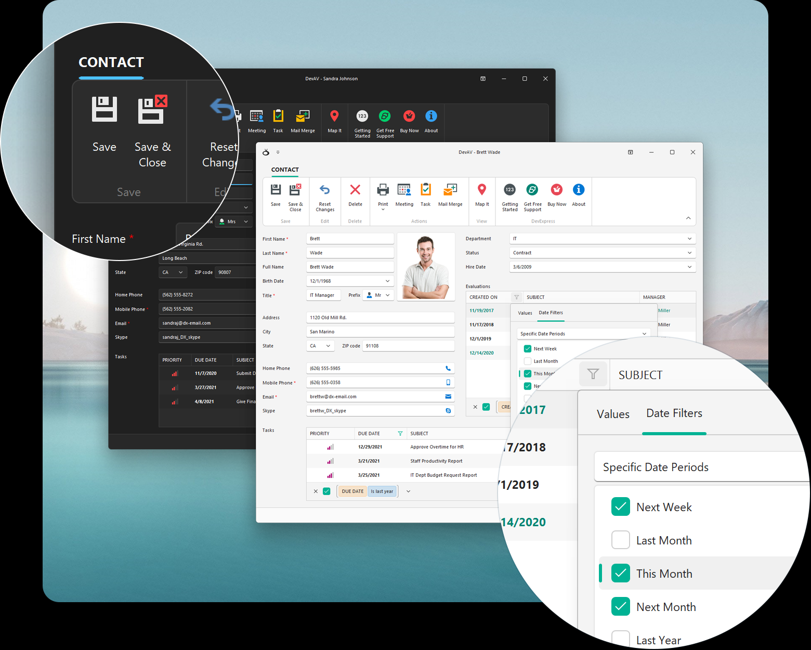The image size is (811, 650).
Task: Click the Print icon in the Brett Wade ribbon
Action: 383,190
